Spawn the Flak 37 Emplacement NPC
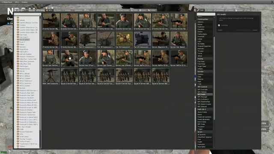The image size is (274, 154). click(87, 40)
